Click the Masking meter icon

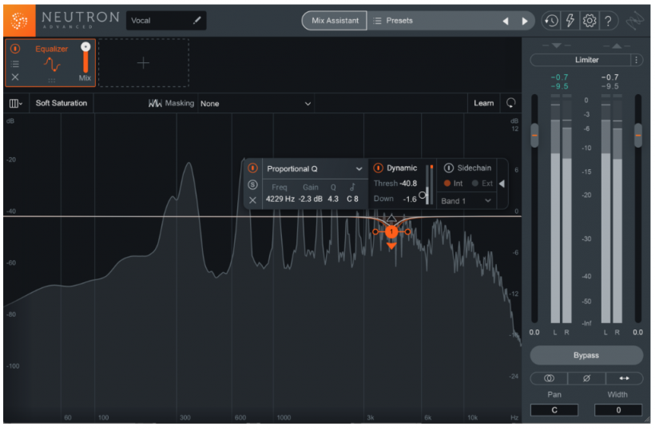pyautogui.click(x=155, y=103)
